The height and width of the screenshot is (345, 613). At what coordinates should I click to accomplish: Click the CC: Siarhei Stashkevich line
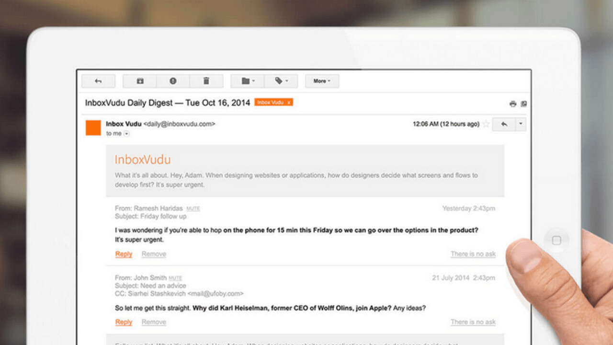[179, 293]
